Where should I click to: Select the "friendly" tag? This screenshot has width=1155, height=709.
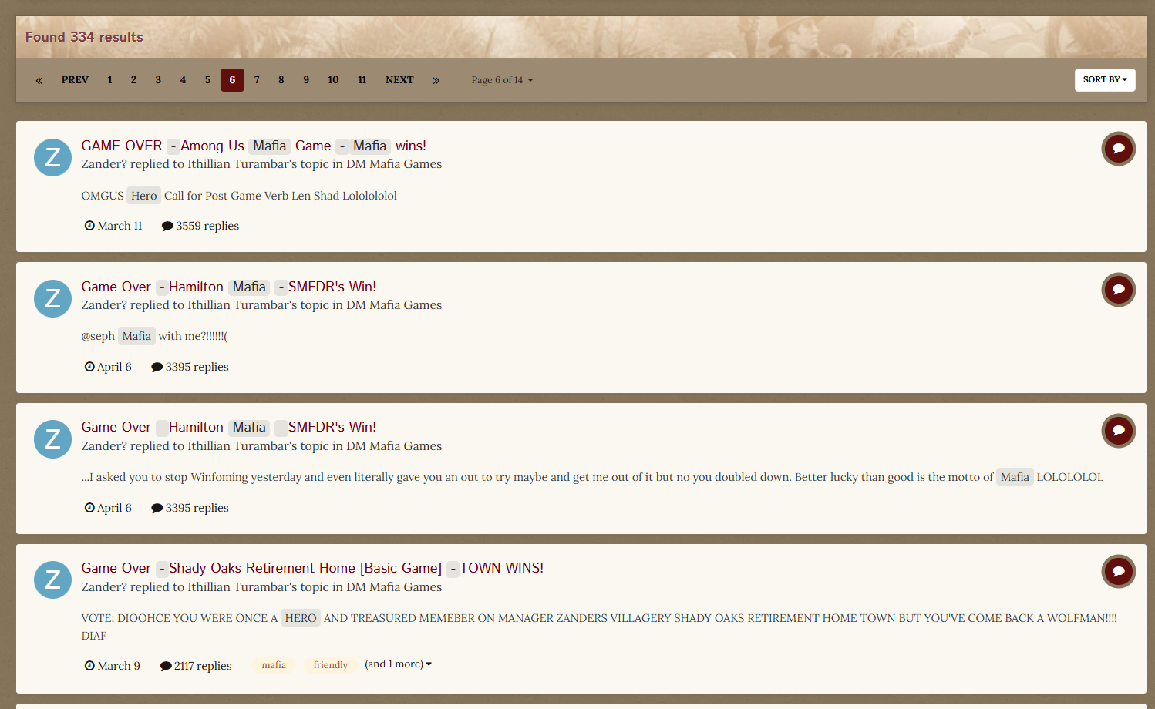pos(330,665)
